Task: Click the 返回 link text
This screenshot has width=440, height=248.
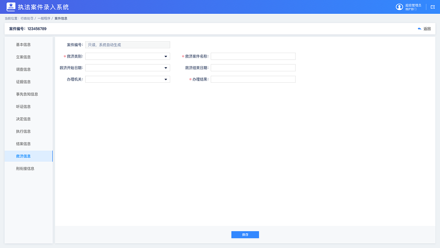Action: (x=427, y=29)
